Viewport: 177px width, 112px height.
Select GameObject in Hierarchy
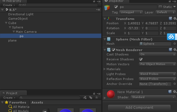click(18, 19)
